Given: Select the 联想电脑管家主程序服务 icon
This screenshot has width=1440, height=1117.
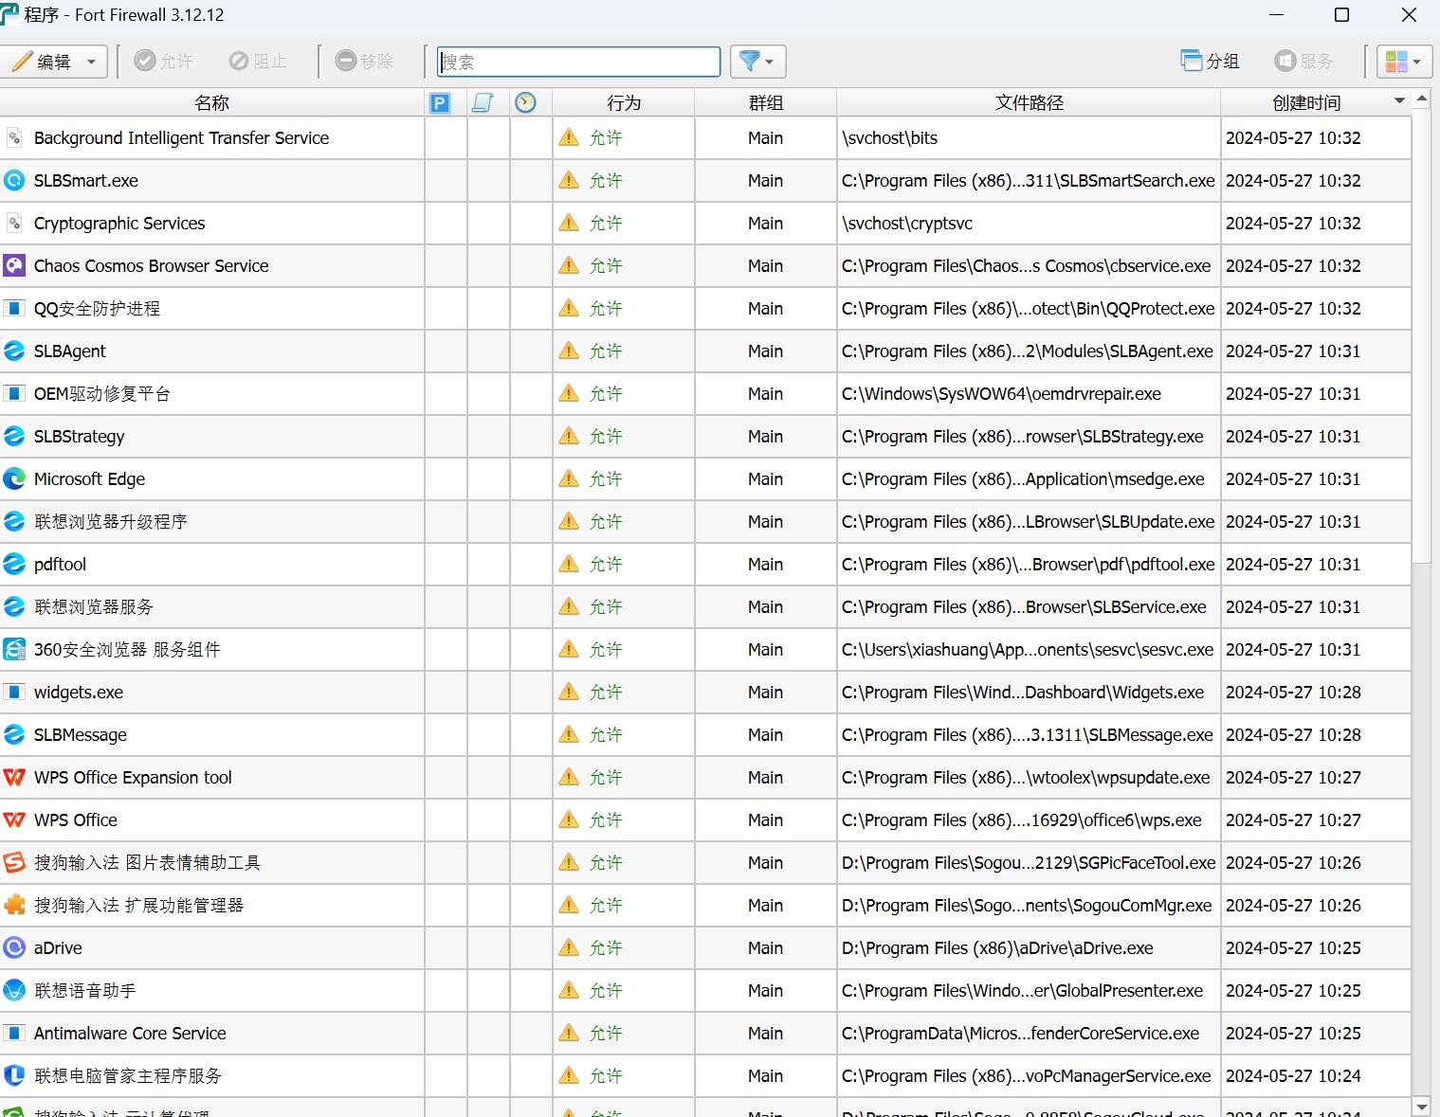Looking at the screenshot, I should [x=14, y=1076].
